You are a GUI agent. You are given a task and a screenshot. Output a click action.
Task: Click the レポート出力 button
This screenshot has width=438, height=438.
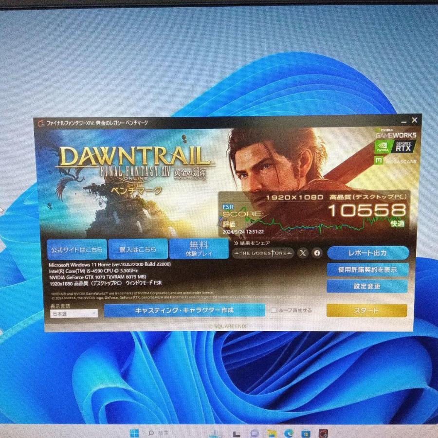click(368, 253)
